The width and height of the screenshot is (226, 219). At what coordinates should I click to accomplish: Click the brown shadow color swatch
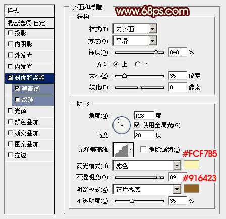pyautogui.click(x=191, y=188)
